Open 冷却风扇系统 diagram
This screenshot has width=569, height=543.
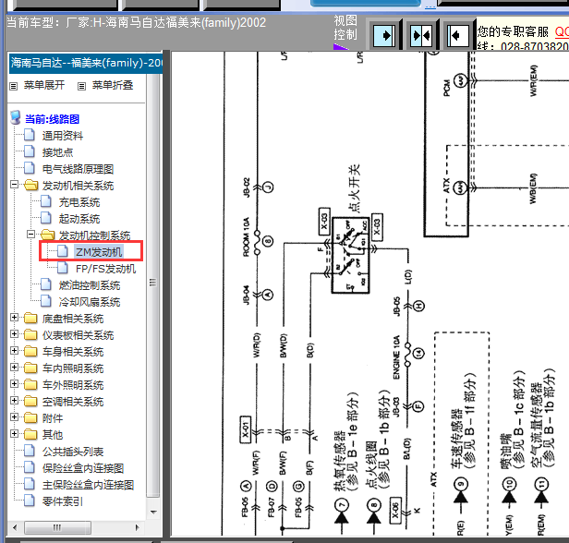pos(90,302)
